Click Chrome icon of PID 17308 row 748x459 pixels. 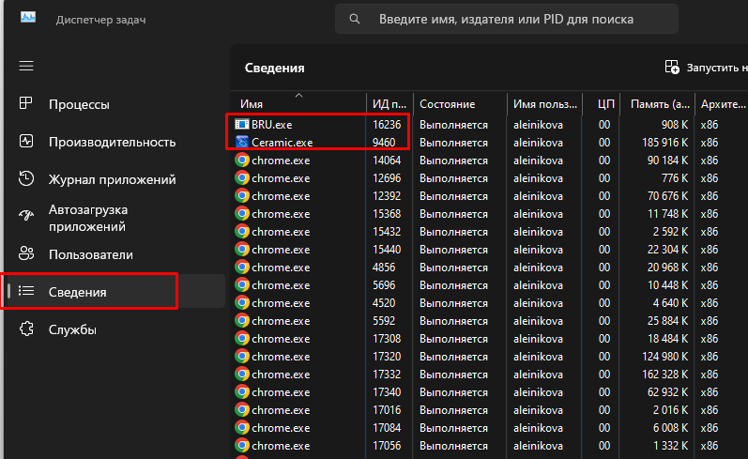(x=242, y=338)
